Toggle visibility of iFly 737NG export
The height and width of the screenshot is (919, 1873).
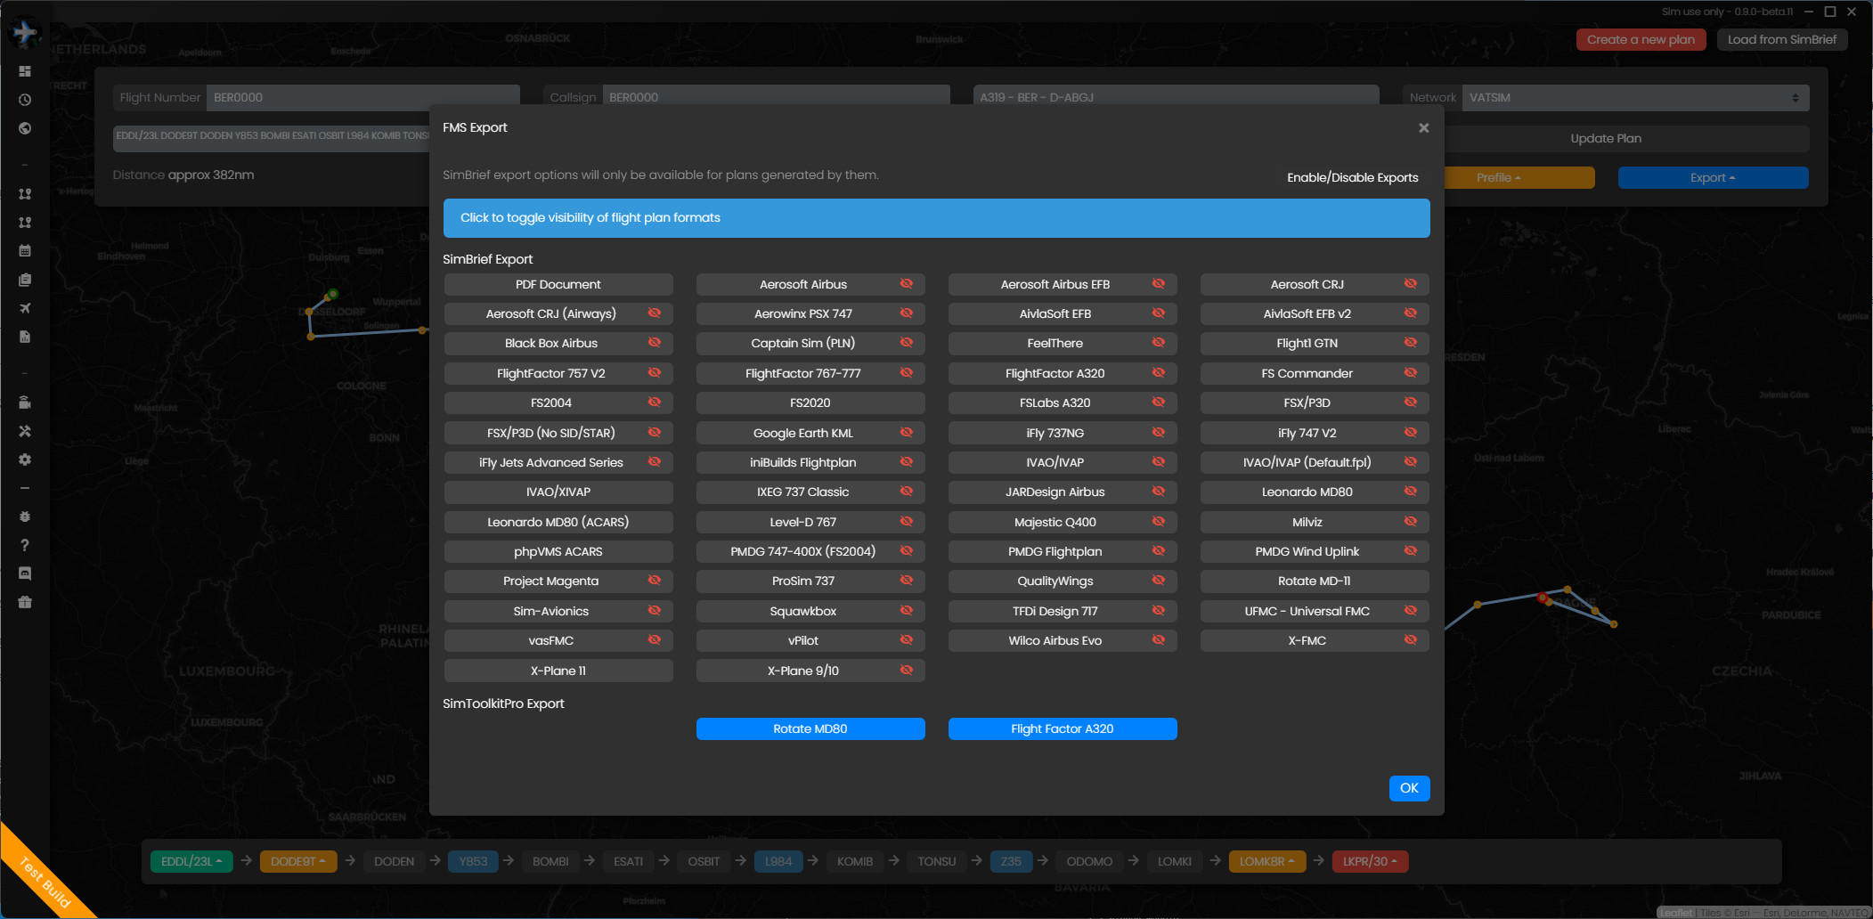click(x=1159, y=433)
